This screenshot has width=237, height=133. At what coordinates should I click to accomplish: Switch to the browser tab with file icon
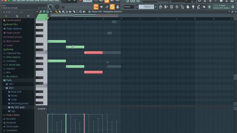17,16
